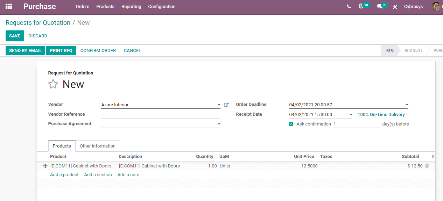Select the Products tab
Screen dimensions: 443x201
pyautogui.click(x=62, y=146)
